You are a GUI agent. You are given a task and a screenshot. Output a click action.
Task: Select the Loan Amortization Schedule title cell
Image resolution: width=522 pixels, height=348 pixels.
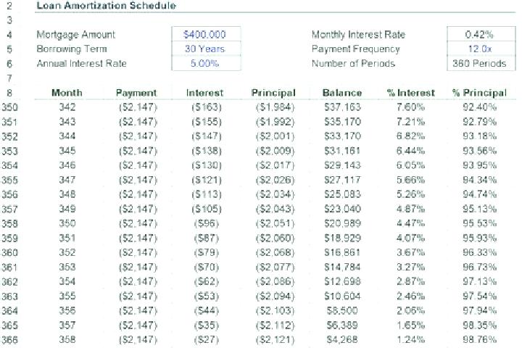106,5
